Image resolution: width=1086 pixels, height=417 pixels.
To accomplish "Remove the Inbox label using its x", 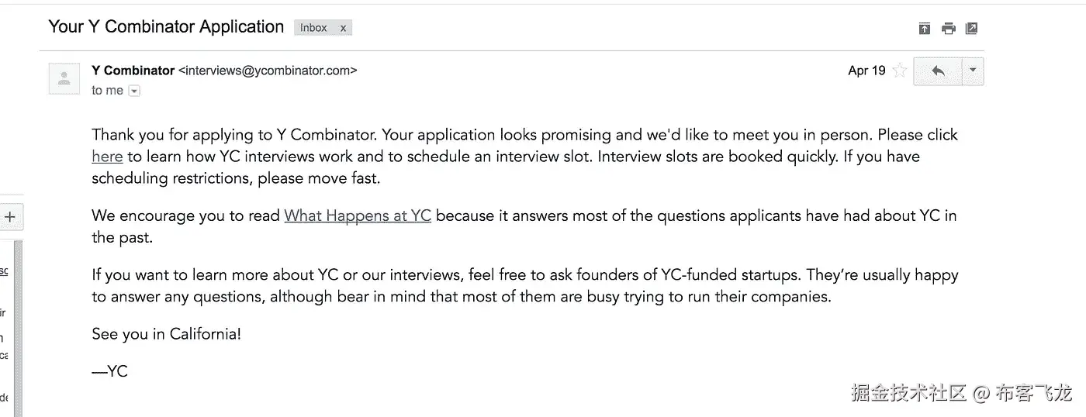I will coord(343,28).
